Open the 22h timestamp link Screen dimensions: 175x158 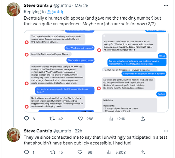pos(78,131)
